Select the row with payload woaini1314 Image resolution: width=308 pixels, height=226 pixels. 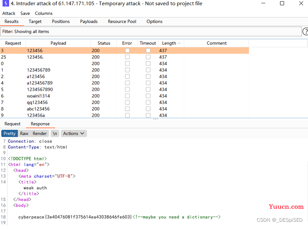[125, 96]
